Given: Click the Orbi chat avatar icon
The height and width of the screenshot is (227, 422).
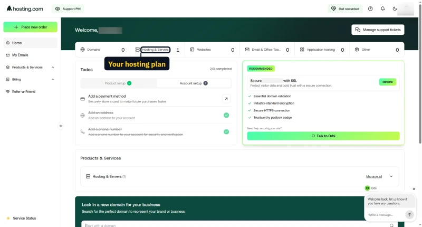Looking at the screenshot, I should point(367,188).
